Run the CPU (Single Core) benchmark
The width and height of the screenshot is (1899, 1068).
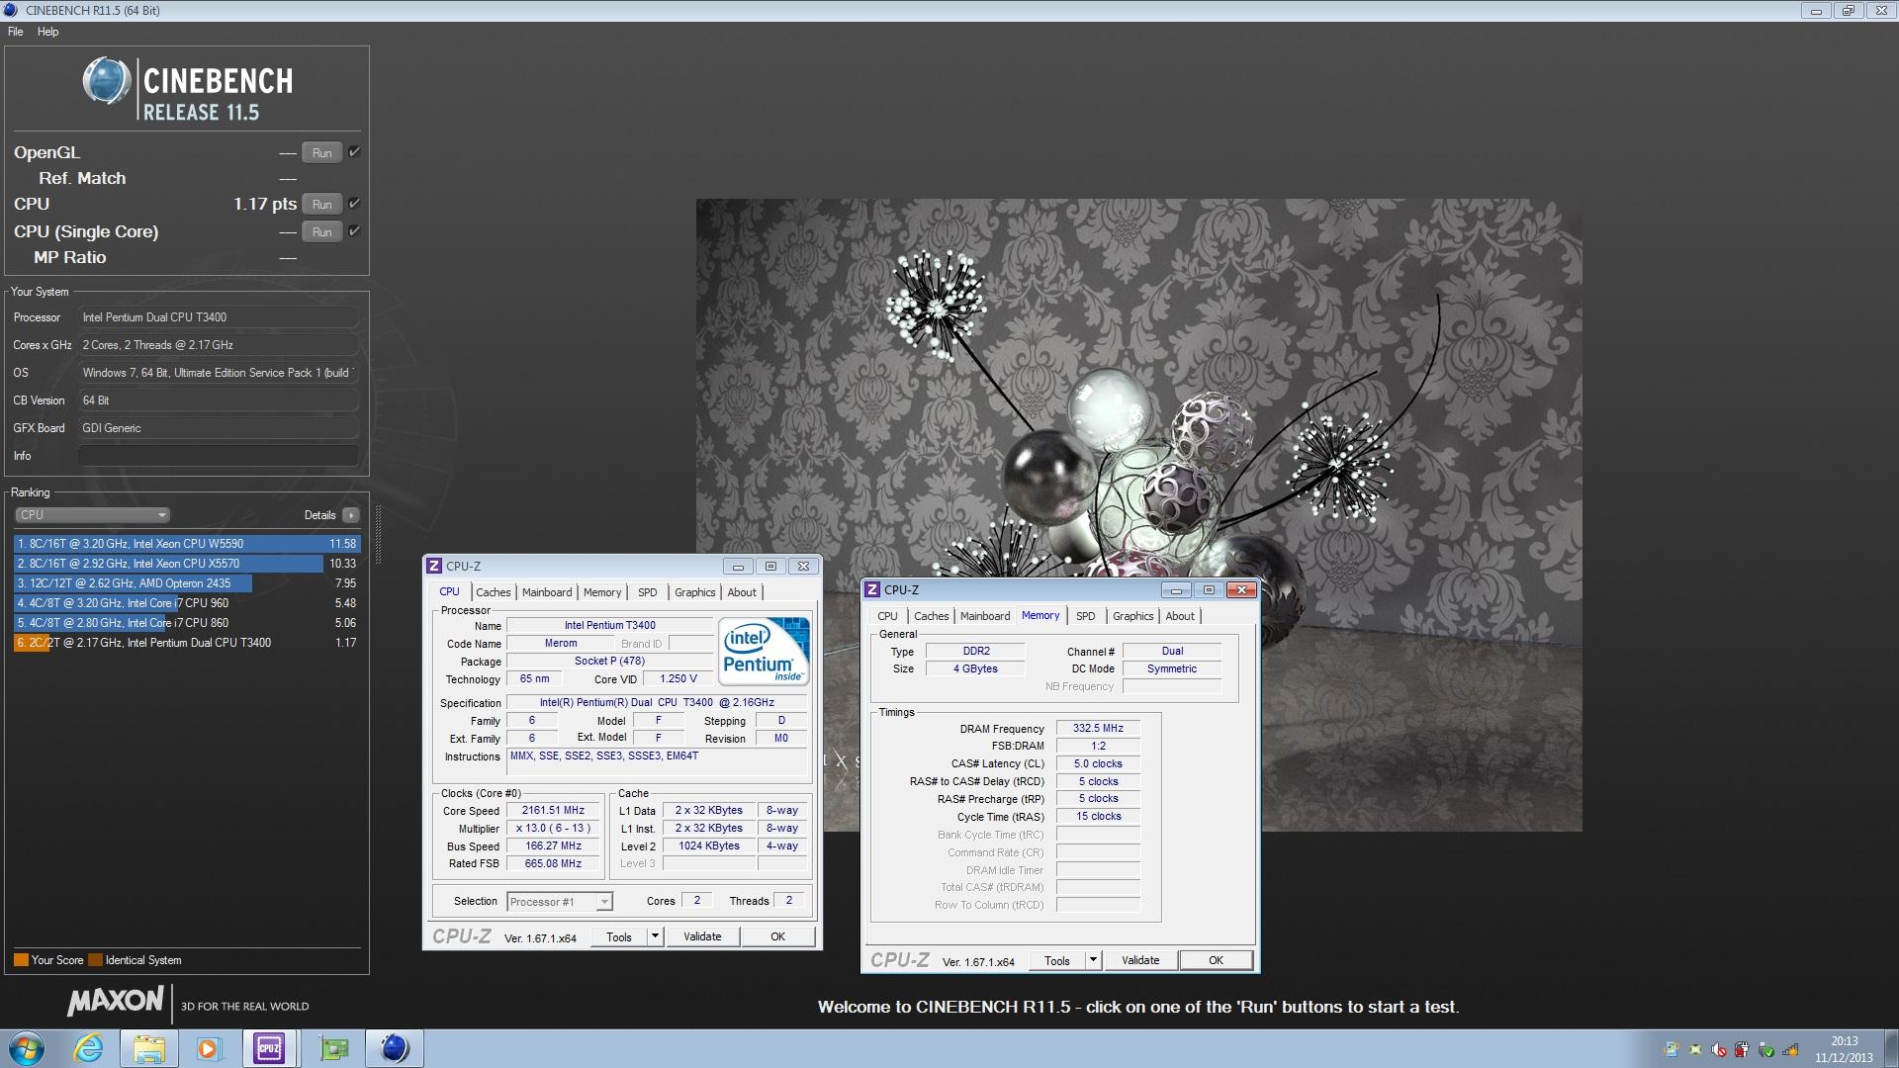322,231
